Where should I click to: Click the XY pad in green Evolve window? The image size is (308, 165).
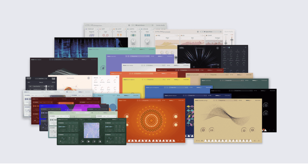[91, 130]
